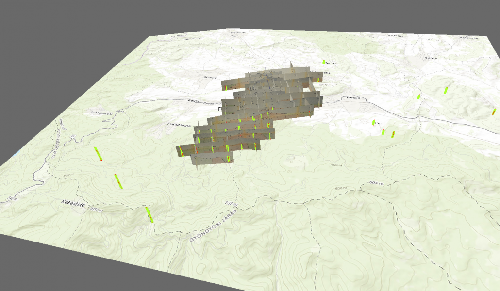Click the 743 m elevation label
The height and width of the screenshot is (291, 500).
(x=10, y=199)
